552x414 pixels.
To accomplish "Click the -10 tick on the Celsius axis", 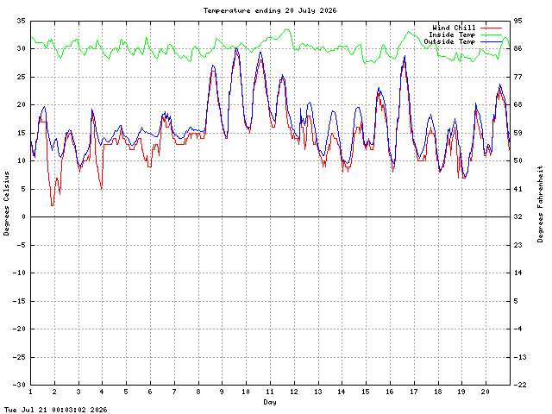I will [x=19, y=273].
